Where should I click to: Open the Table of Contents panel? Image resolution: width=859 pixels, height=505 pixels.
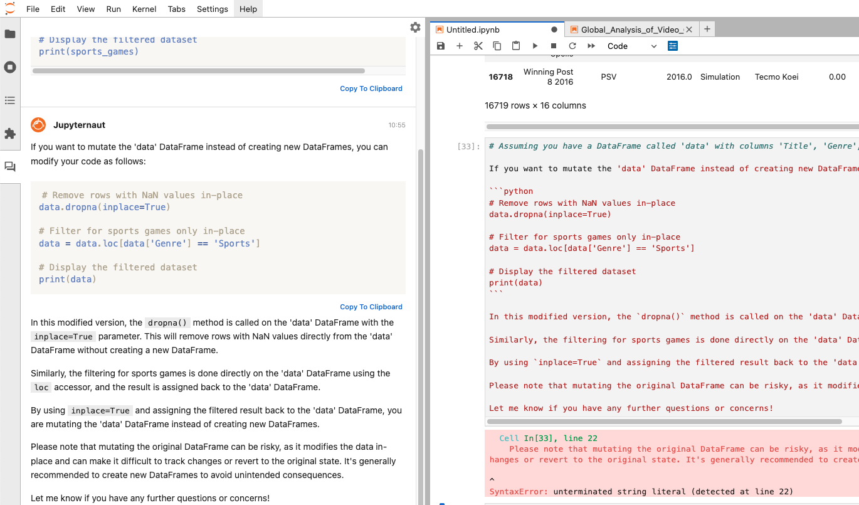pyautogui.click(x=10, y=100)
